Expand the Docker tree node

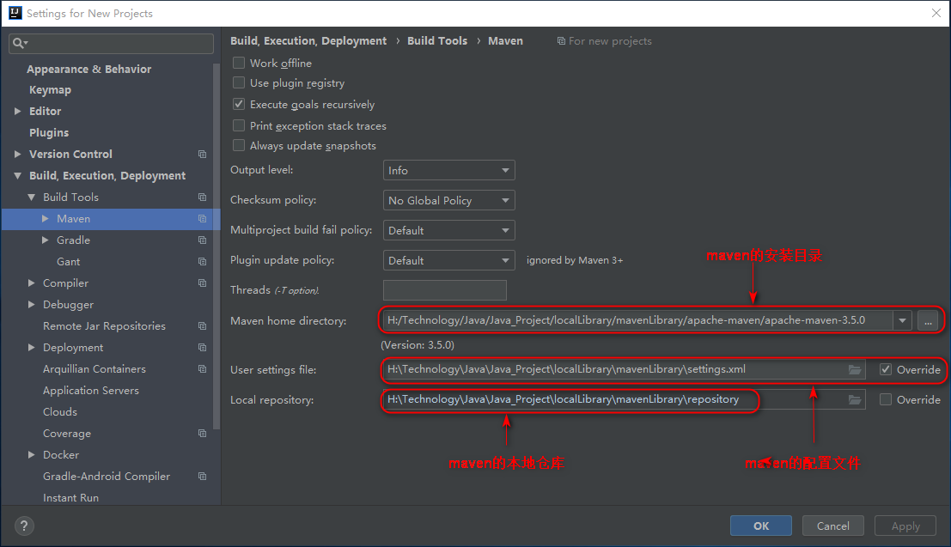point(32,455)
